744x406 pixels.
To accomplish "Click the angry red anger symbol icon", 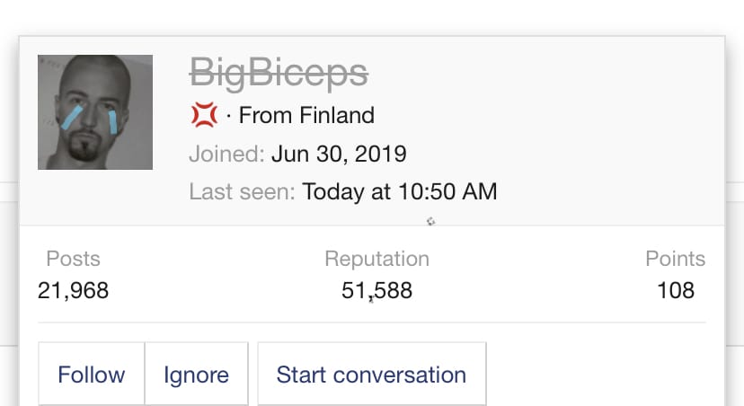I will (x=205, y=115).
